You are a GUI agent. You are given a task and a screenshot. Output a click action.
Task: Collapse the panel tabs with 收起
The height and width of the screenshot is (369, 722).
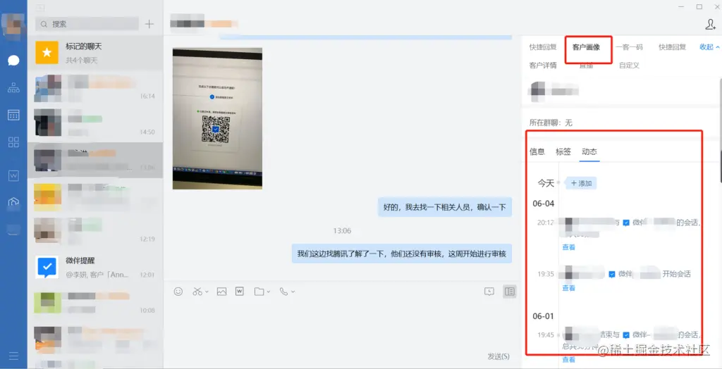pos(709,47)
